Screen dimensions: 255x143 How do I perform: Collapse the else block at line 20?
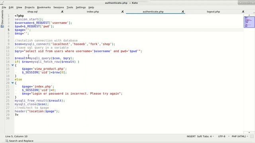[x=12, y=83]
